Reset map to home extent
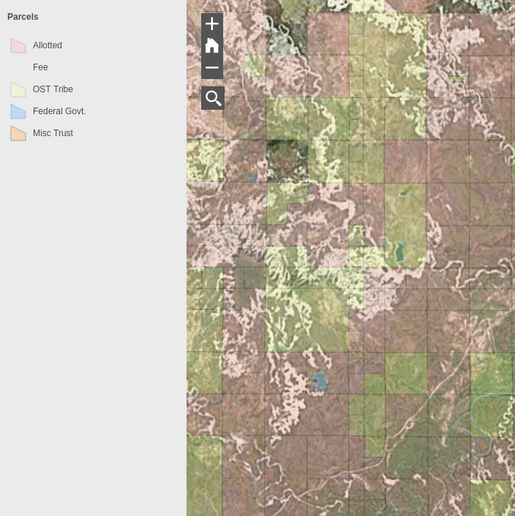 point(212,45)
